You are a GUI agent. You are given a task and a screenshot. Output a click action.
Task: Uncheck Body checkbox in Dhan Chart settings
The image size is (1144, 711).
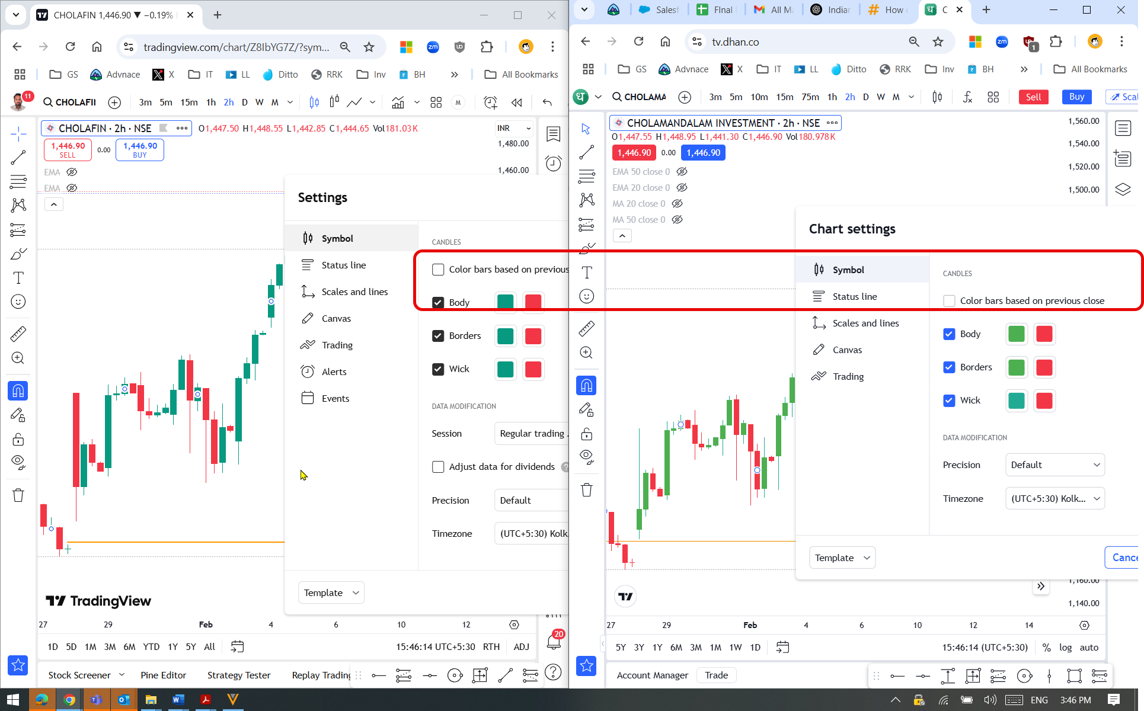[949, 334]
